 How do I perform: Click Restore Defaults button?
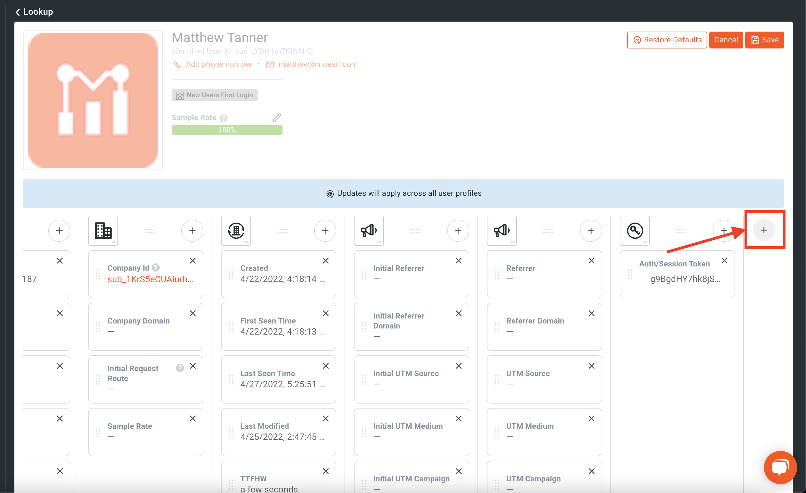[x=667, y=40]
